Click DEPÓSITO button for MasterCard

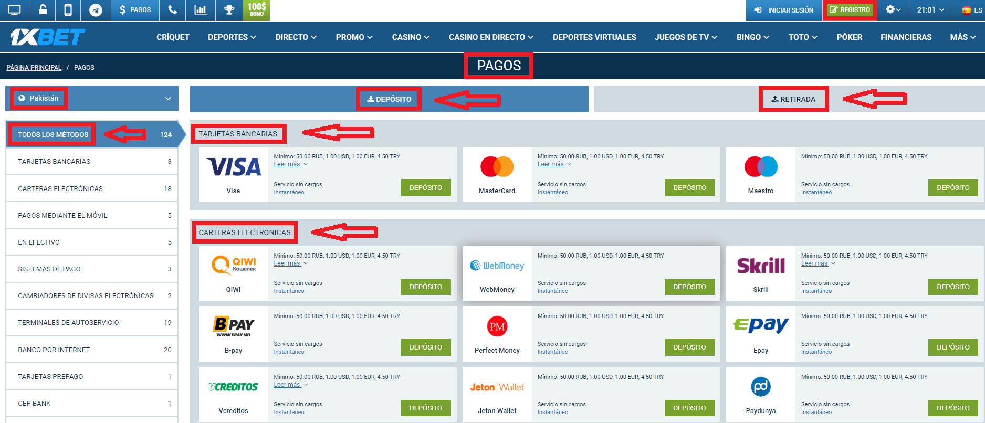pos(689,188)
